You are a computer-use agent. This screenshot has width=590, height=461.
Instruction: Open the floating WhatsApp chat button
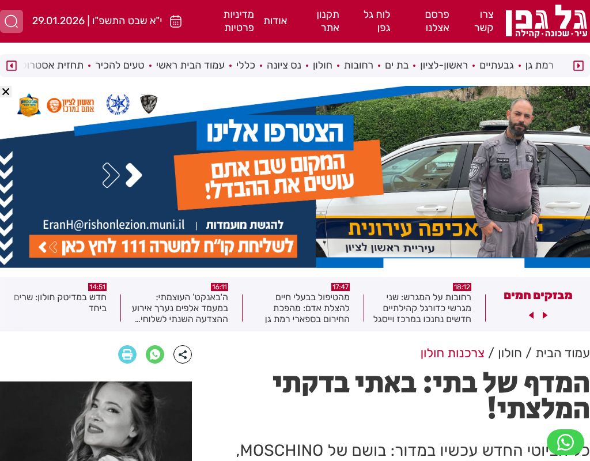point(565,443)
